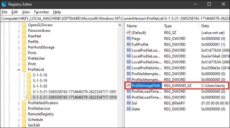This screenshot has width=230, height=128.
Task: Click the Flags DWORD value icon
Action: [128, 38]
